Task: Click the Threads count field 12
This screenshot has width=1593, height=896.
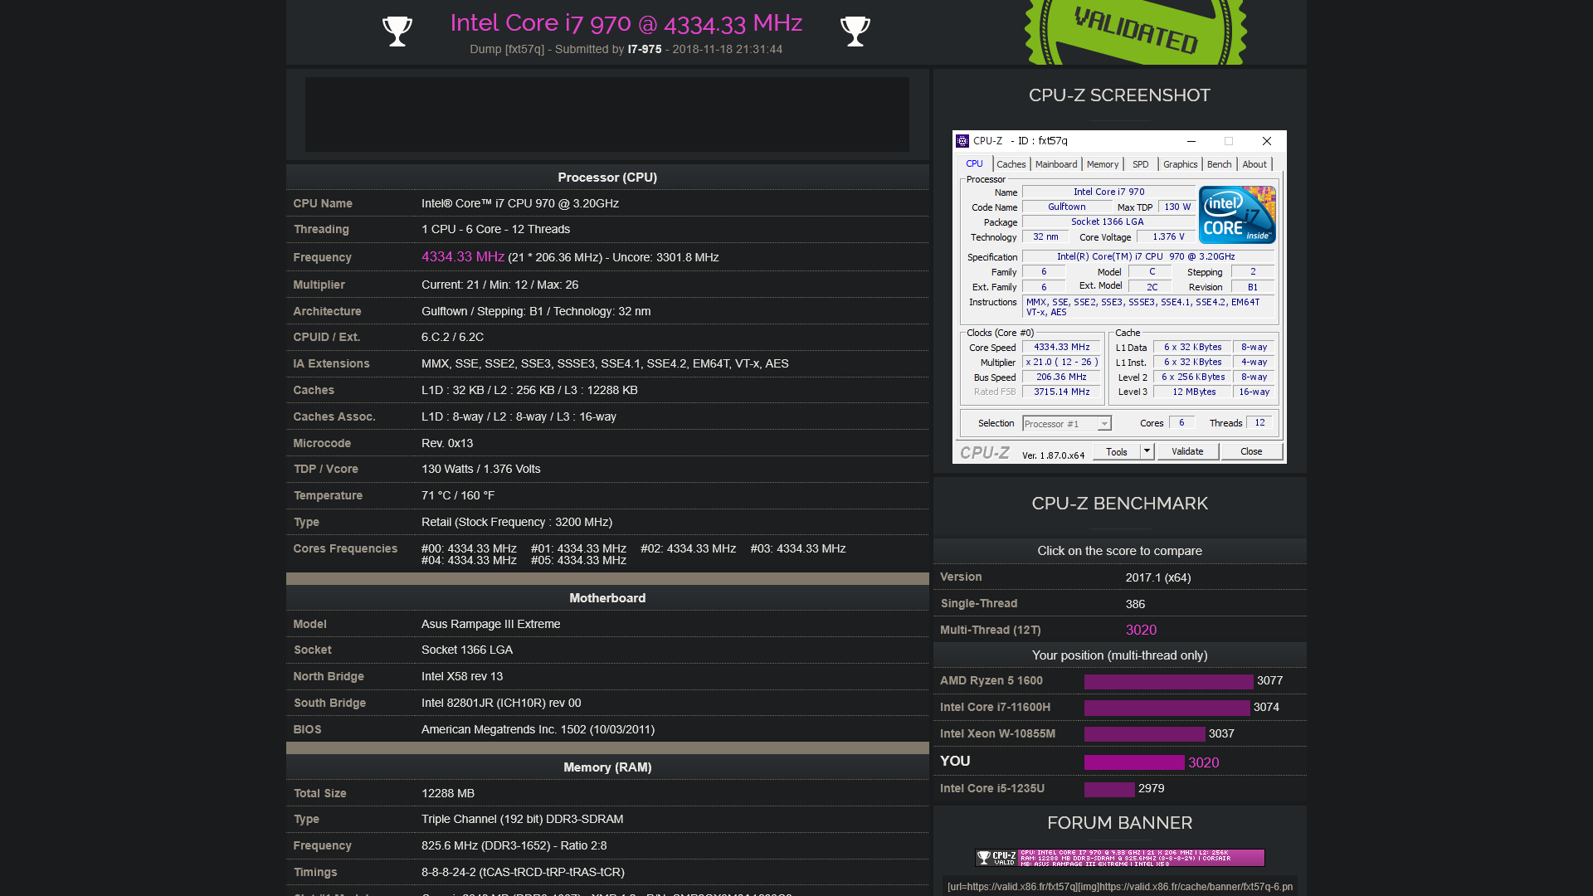Action: (x=1259, y=423)
